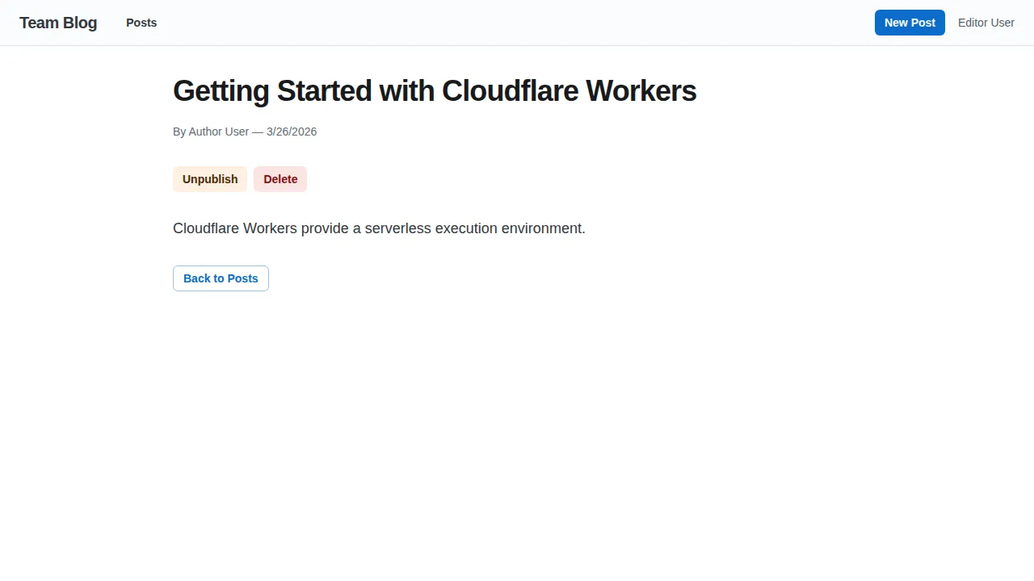
Task: Click the post body paragraph text
Action: (379, 228)
